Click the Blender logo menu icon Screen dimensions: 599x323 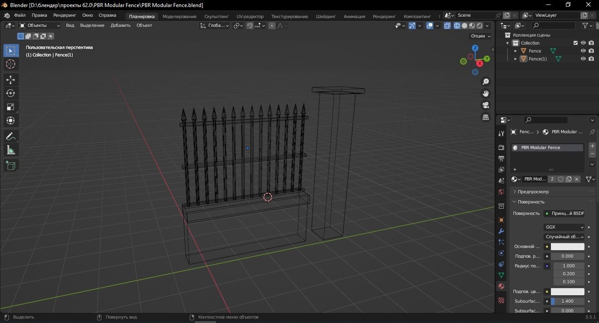(7, 15)
